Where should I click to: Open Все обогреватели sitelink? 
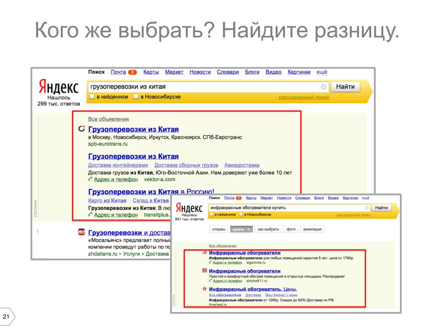225,295
